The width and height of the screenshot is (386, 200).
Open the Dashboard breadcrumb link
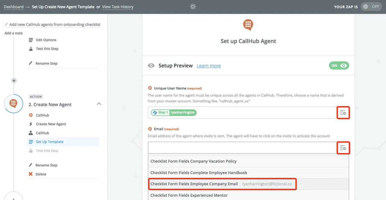pos(14,7)
